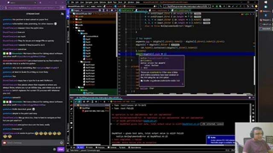Open TODO tool window tab
273x153 pixels.
[89, 147]
